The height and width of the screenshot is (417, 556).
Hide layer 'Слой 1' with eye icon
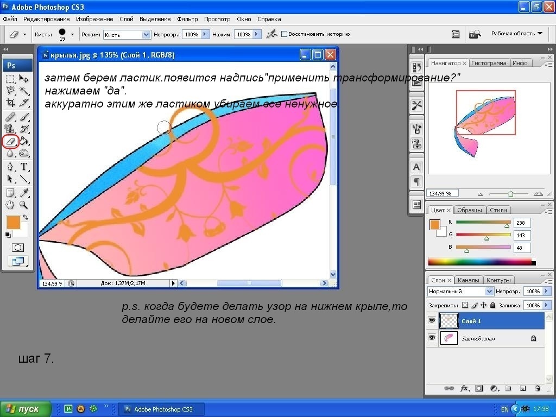(x=432, y=321)
